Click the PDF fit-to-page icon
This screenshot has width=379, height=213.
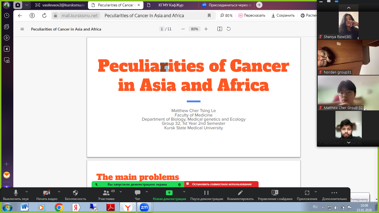[x=220, y=29]
